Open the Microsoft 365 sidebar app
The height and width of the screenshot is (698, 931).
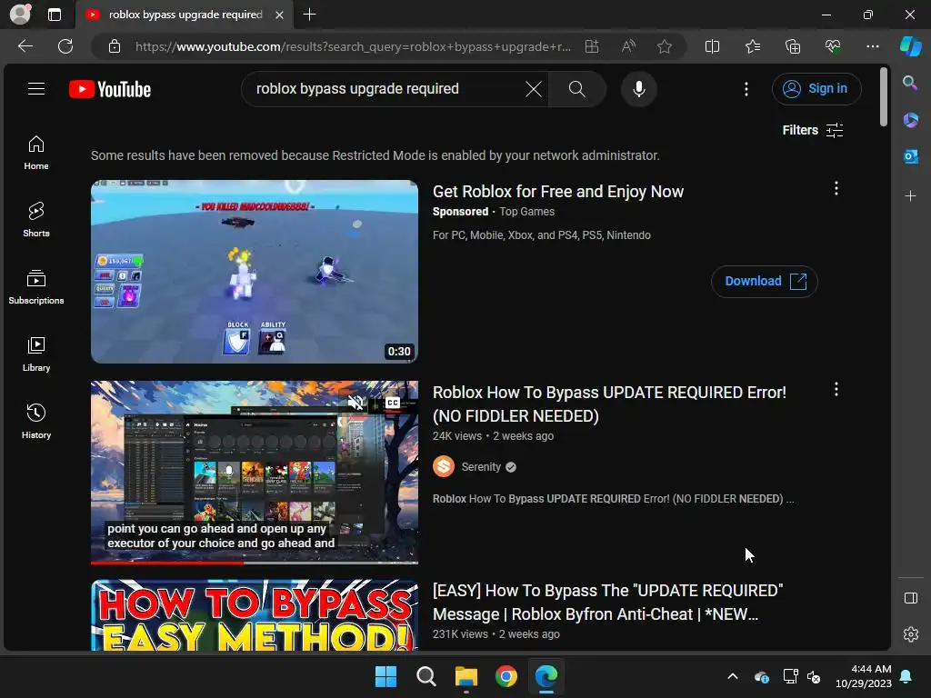pyautogui.click(x=910, y=120)
